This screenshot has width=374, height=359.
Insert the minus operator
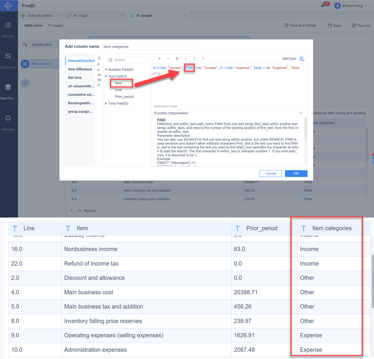[x=168, y=58]
